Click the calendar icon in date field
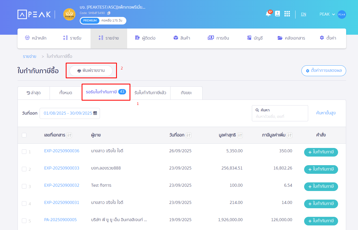 95,113
